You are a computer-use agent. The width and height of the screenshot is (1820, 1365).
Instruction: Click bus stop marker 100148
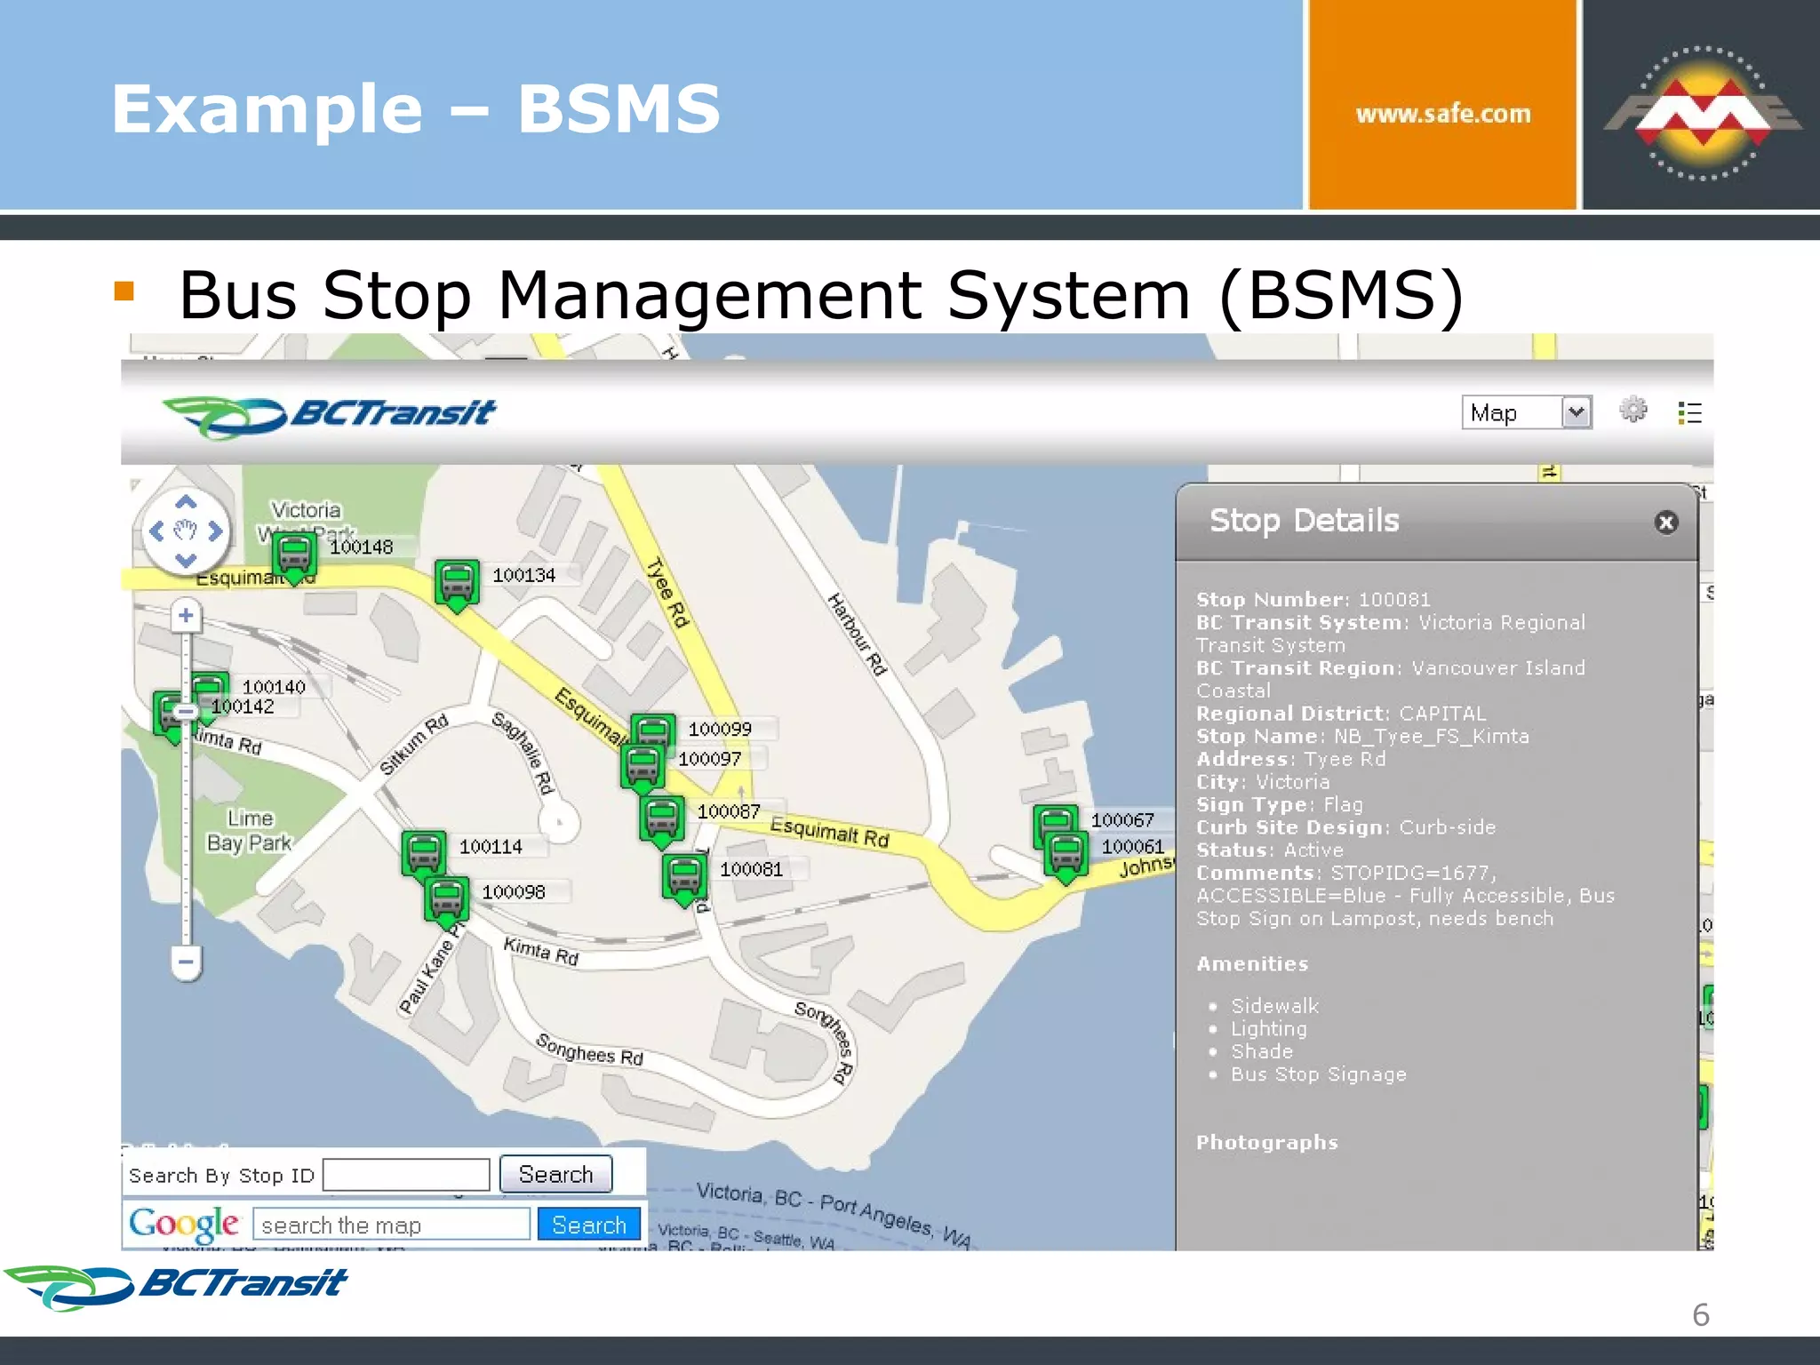[x=294, y=555]
